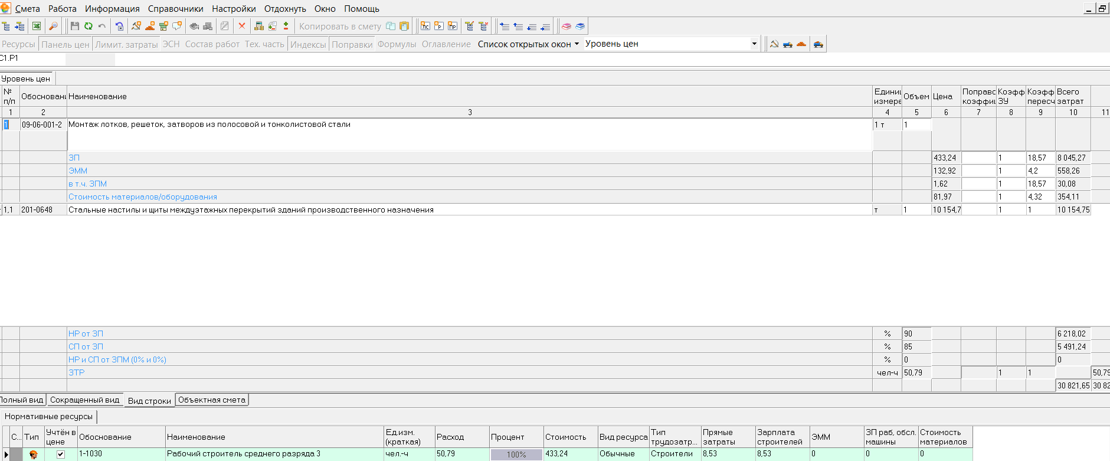1110x461 pixels.
Task: Click the Excel export icon
Action: pyautogui.click(x=37, y=26)
